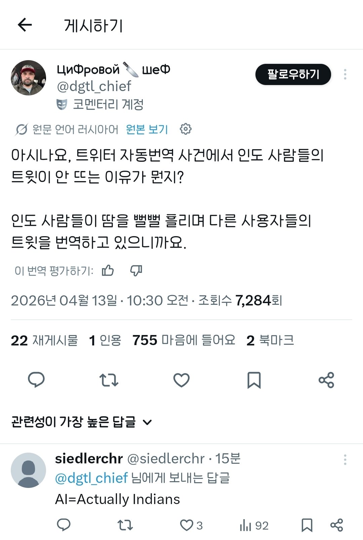Share the main post
Viewport: 363px width, 540px height.
(x=326, y=380)
